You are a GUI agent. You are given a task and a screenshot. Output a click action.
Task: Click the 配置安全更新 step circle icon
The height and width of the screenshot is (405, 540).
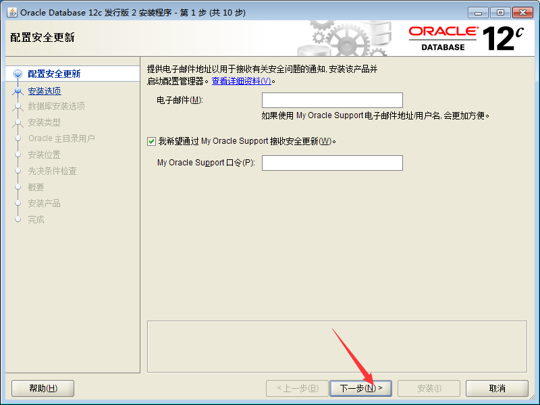(18, 74)
